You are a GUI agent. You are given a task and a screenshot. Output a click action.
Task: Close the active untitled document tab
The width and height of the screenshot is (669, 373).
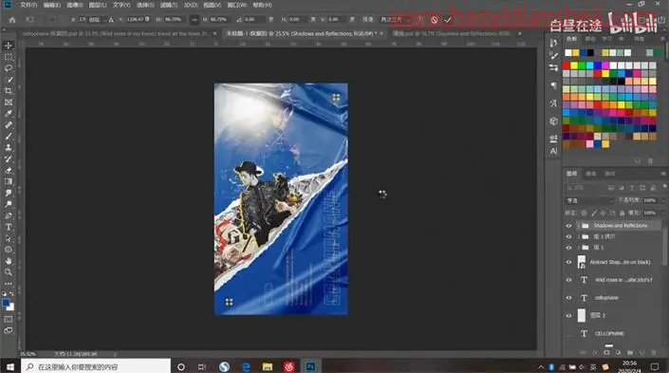[381, 33]
